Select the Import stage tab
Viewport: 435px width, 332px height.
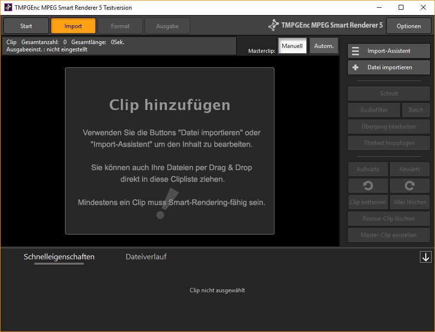click(x=73, y=26)
